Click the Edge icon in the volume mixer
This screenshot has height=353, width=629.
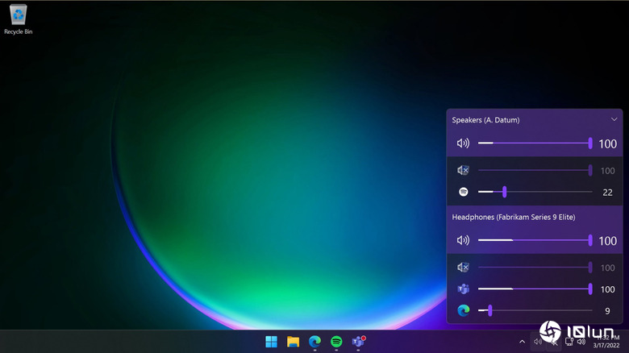(x=464, y=310)
